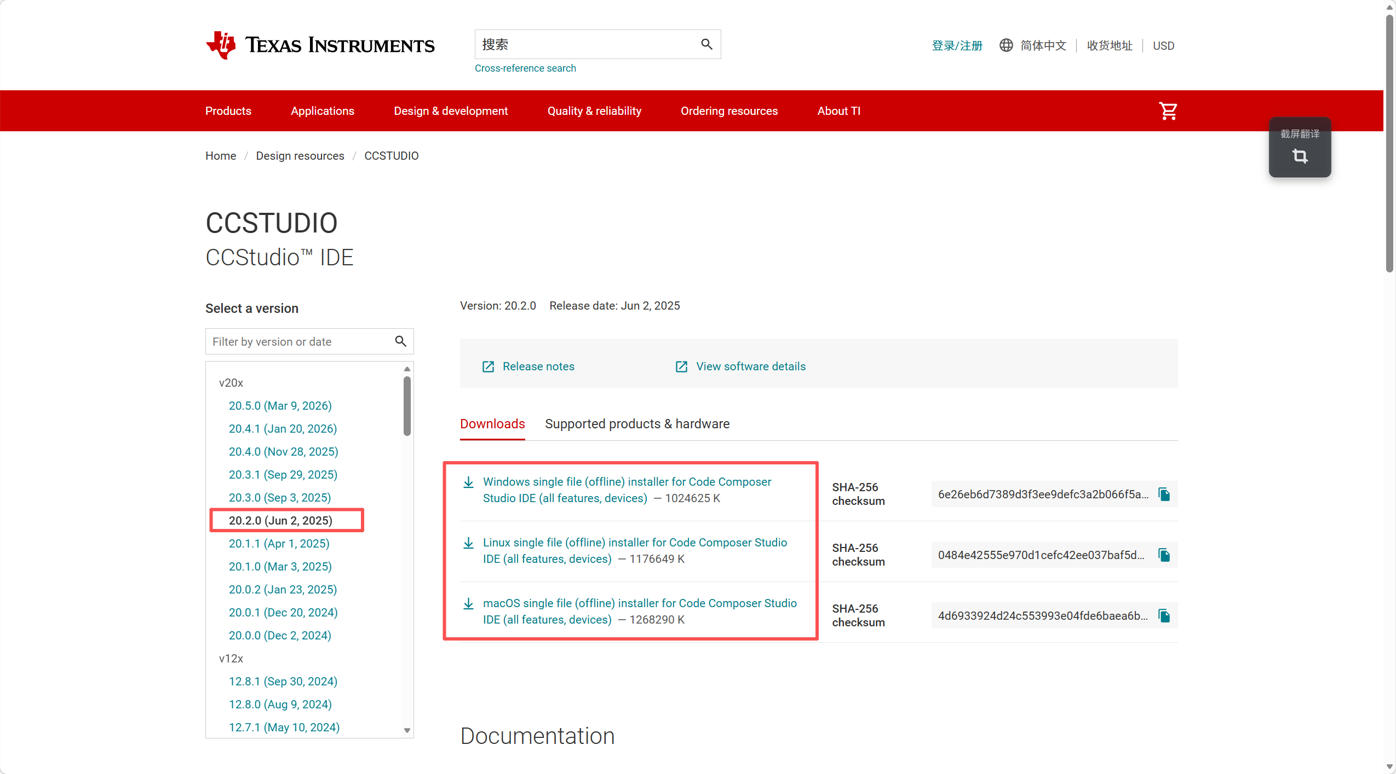Select version 20.5.0 (Mar 9, 2026)
1396x774 pixels.
[x=280, y=406]
